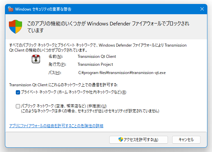Click the 発行元(P): label
Image resolution: width=212 pixels, height=152 pixels.
[x=57, y=64]
